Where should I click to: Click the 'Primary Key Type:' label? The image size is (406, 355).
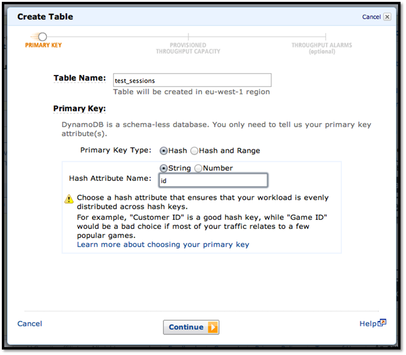click(116, 150)
